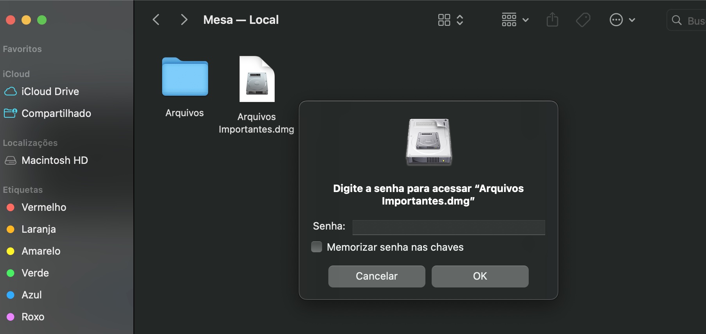
Task: Open the group-by grid icon
Action: (x=509, y=20)
